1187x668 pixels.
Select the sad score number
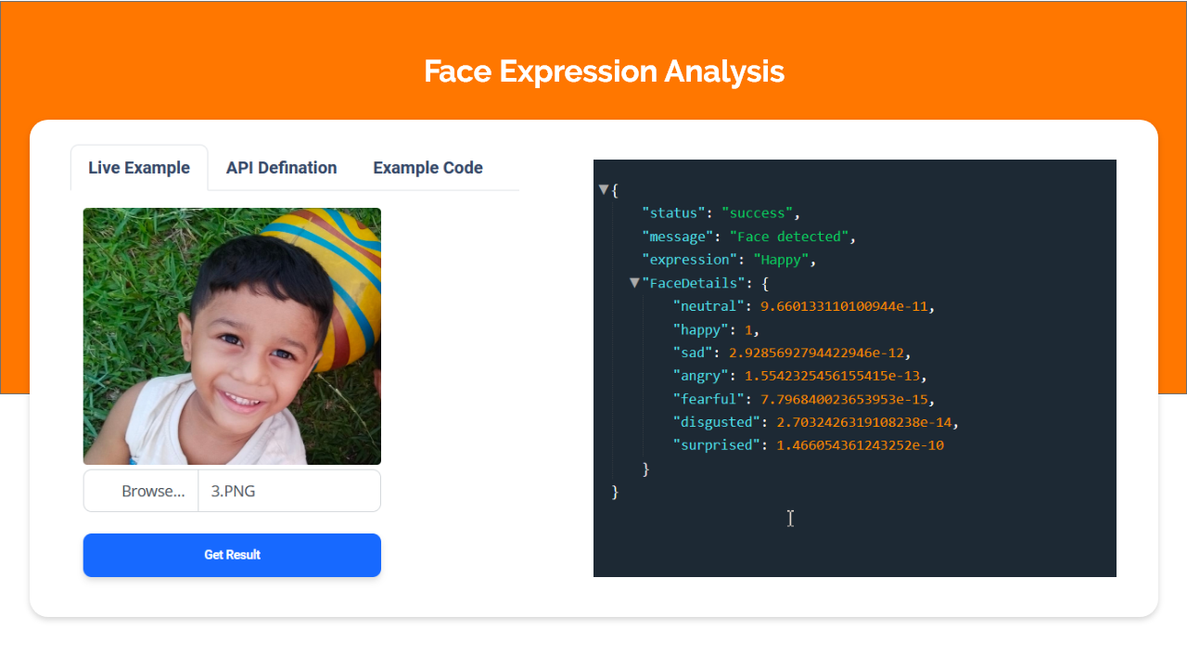click(x=815, y=353)
